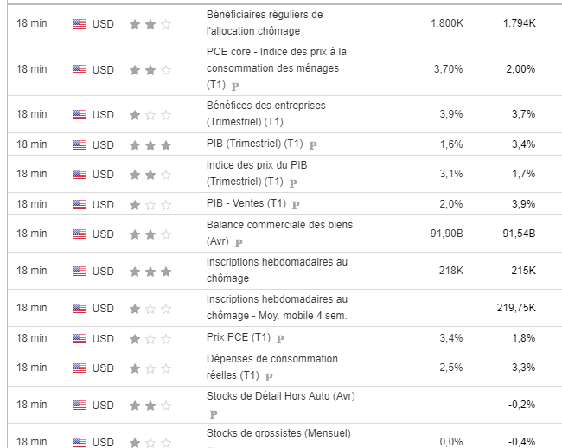Click the preliminary icon beside Indice des prix du PIB
The image size is (562, 448).
293,182
